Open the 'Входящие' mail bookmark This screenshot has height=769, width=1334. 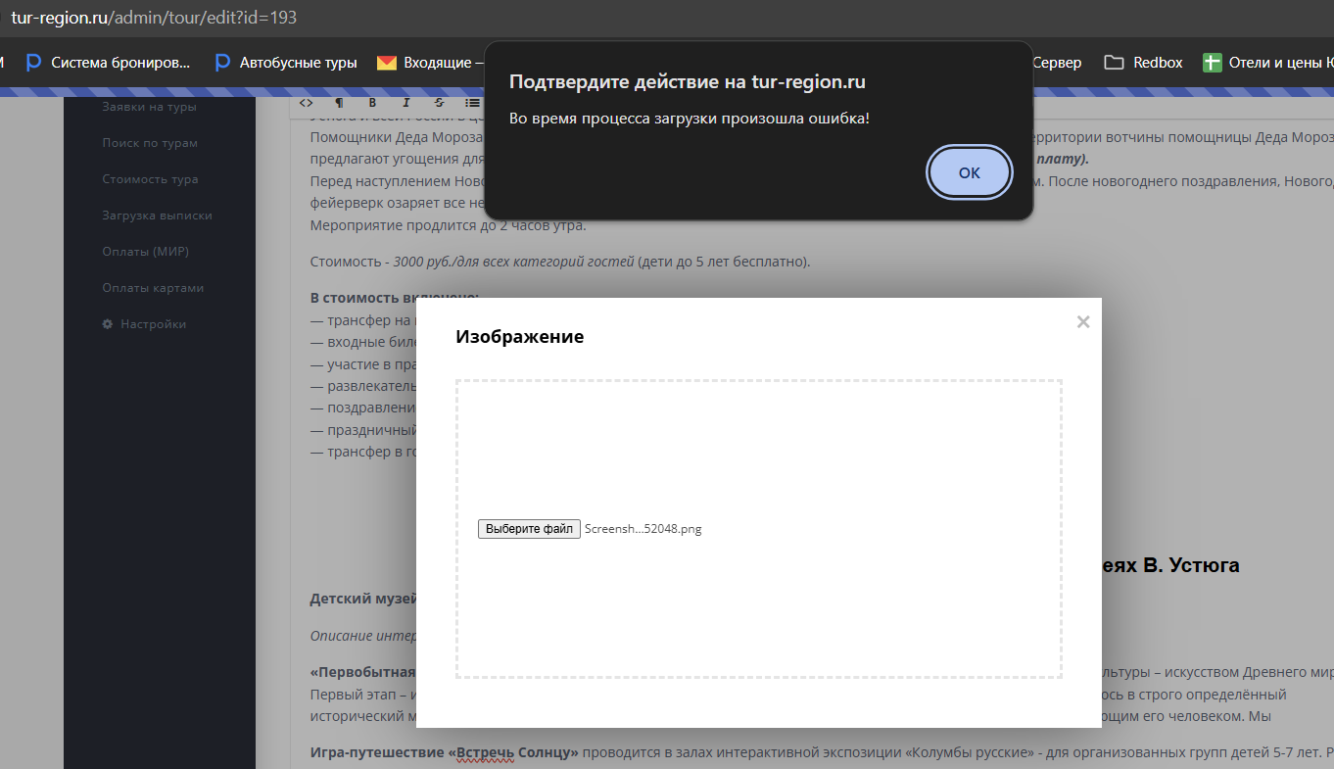[x=431, y=63]
